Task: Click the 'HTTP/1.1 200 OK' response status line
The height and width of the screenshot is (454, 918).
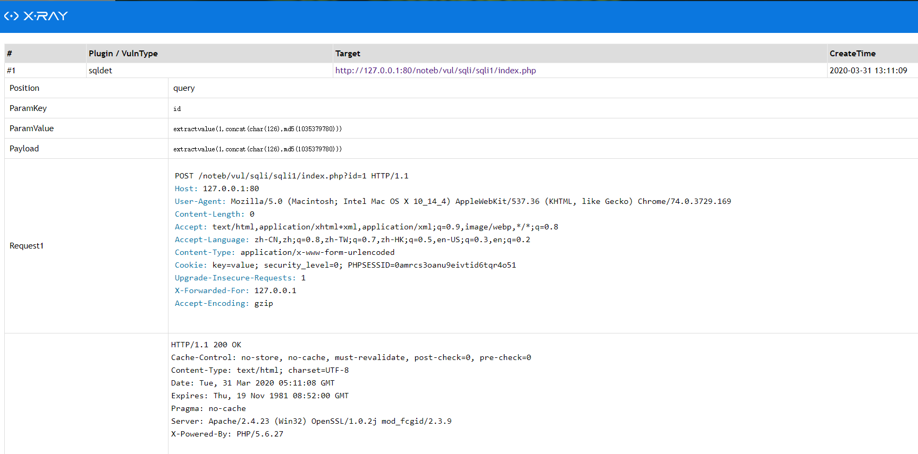Action: [206, 345]
